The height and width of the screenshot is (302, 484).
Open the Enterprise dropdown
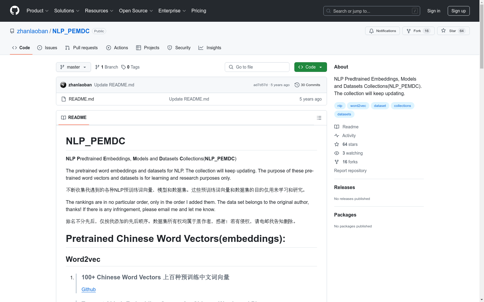click(172, 11)
